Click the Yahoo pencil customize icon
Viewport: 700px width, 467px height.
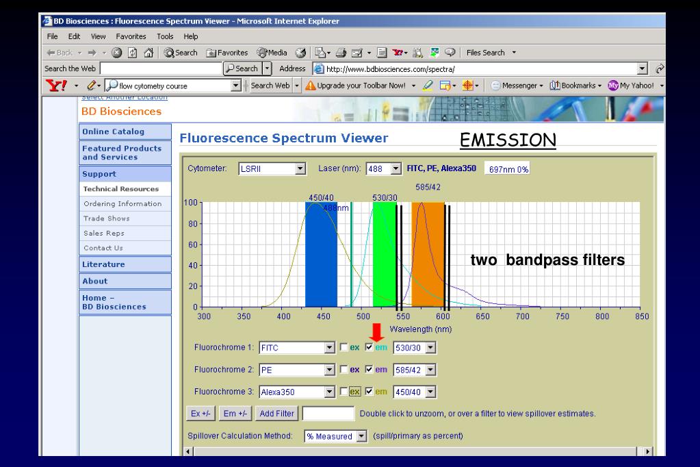[92, 85]
